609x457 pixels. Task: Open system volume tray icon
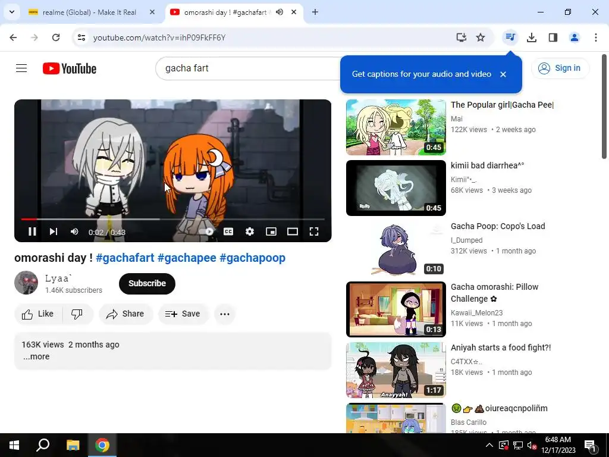pyautogui.click(x=531, y=446)
